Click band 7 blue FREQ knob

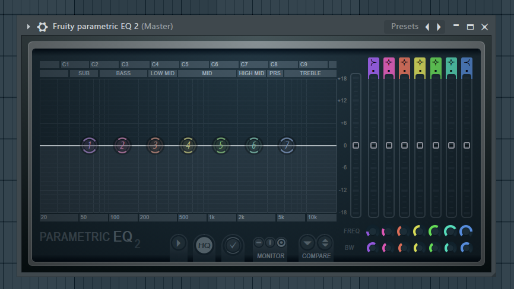coord(466,232)
